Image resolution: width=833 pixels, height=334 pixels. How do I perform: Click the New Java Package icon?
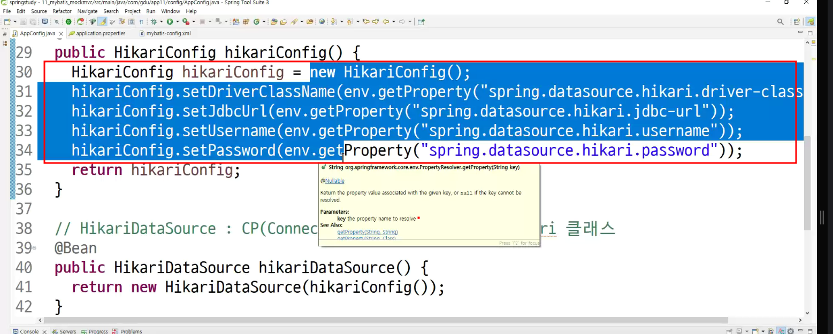(x=246, y=21)
